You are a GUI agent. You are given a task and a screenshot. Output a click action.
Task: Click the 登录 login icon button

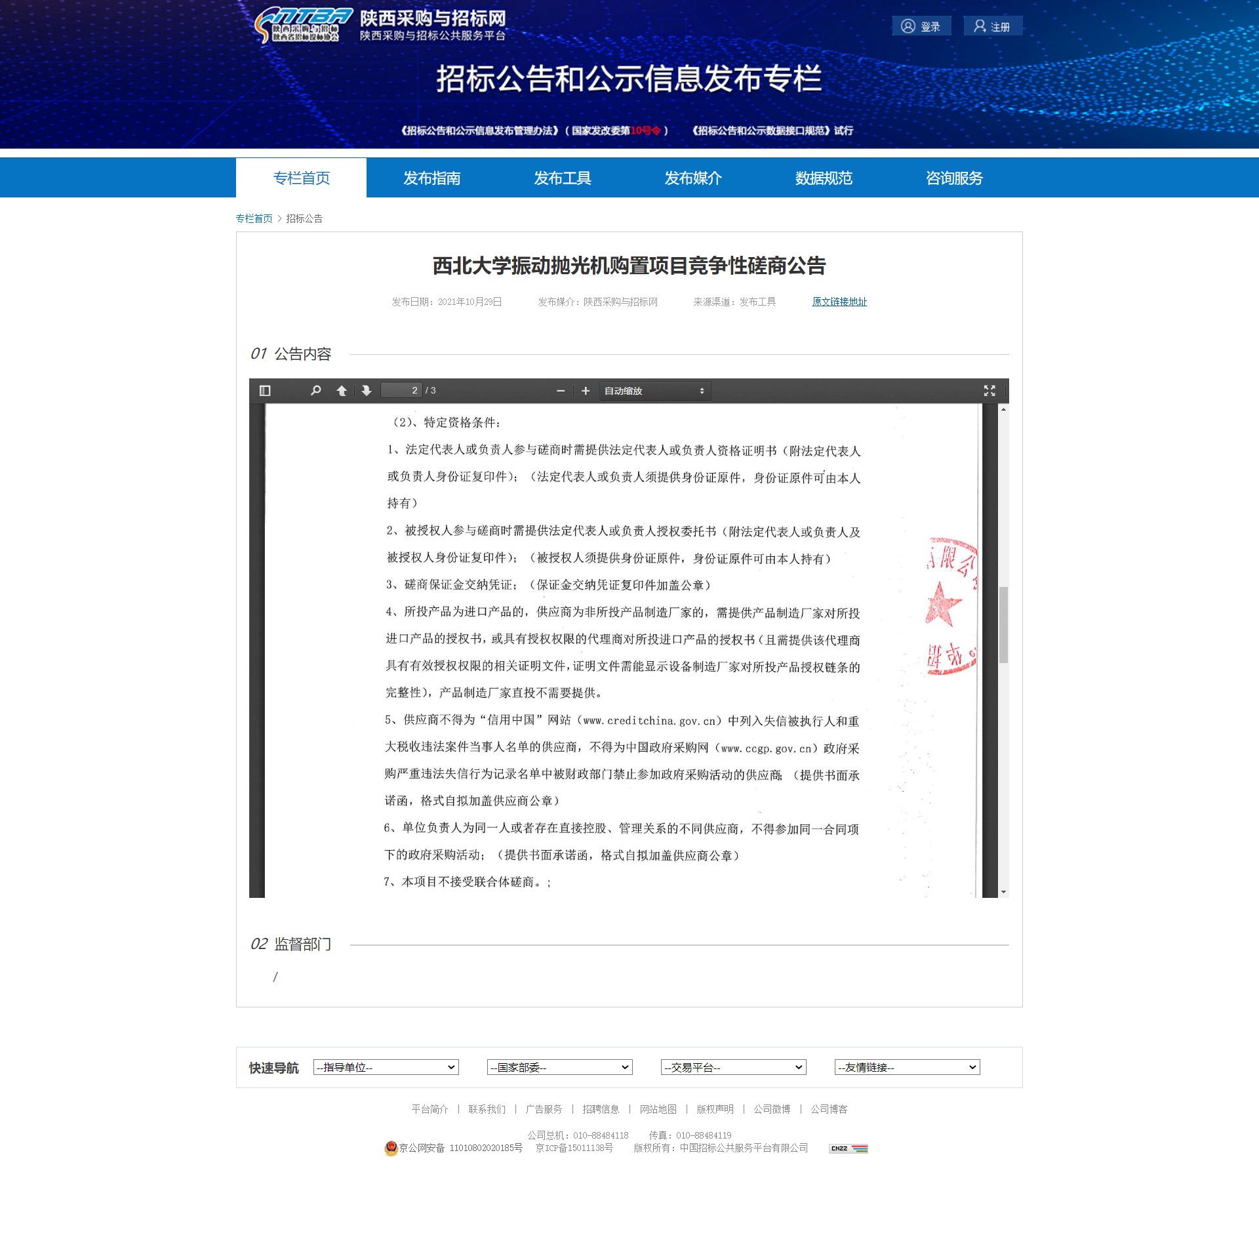pyautogui.click(x=921, y=26)
